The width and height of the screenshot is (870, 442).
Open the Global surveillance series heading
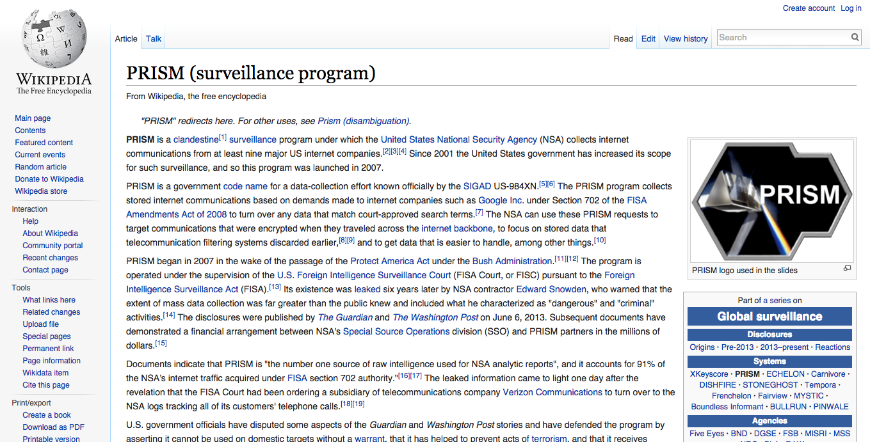tap(769, 316)
